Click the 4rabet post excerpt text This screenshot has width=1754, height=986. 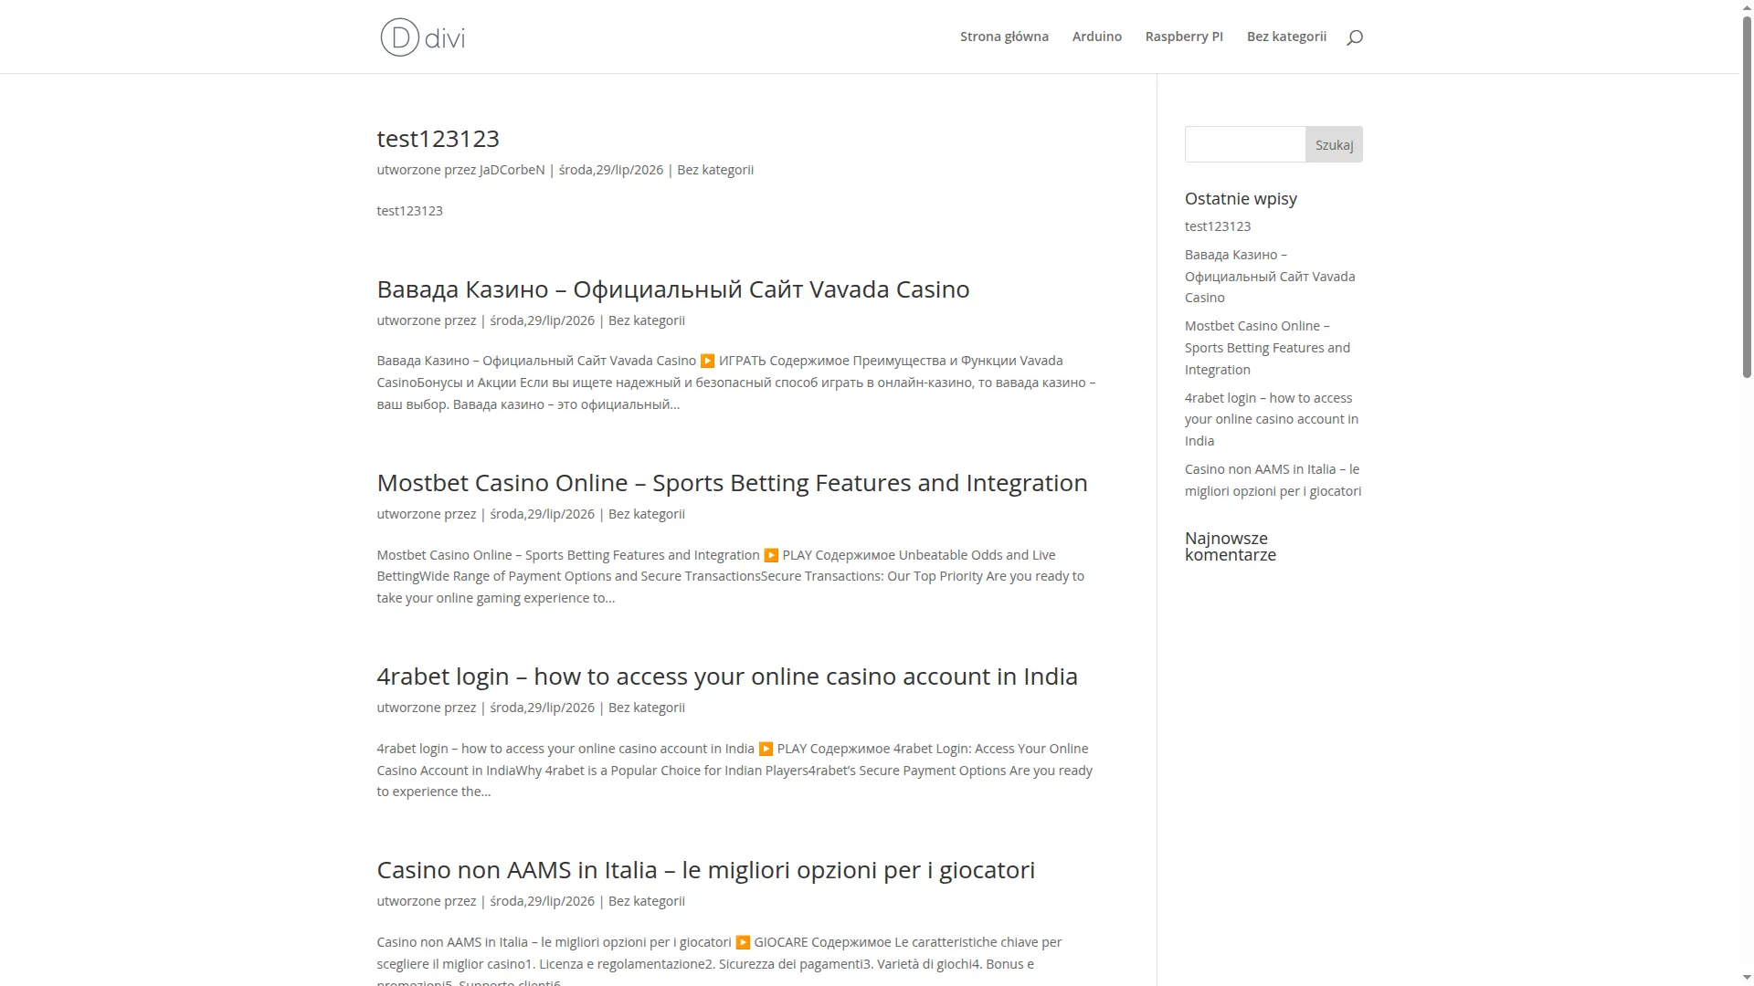click(x=734, y=770)
